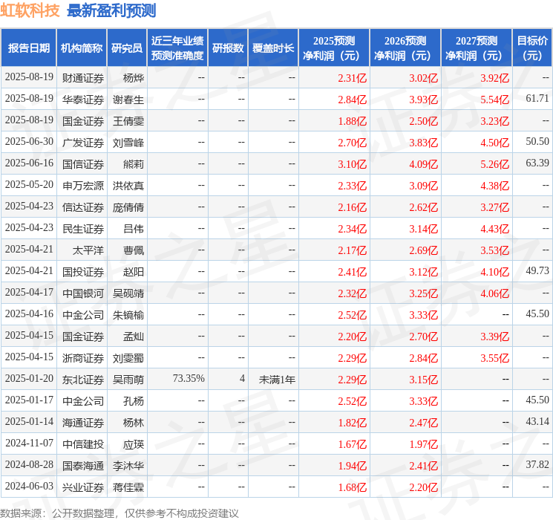Click the date 2024-11-07
The image size is (553, 520).
click(29, 443)
